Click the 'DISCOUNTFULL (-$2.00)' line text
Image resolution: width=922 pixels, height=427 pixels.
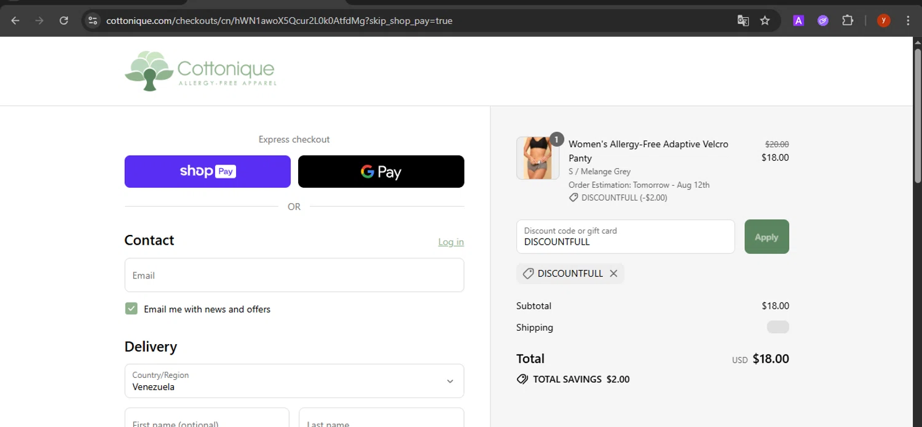pos(624,198)
